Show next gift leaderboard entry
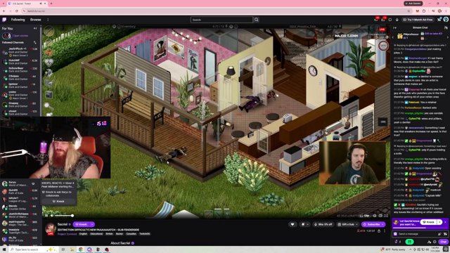This screenshot has width=450, height=253. (447, 37)
